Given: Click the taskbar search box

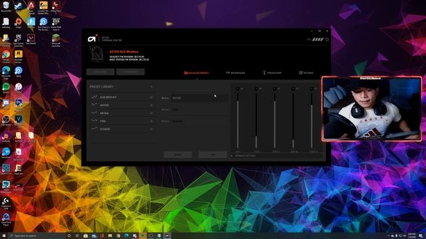Looking at the screenshot, I should point(37,236).
